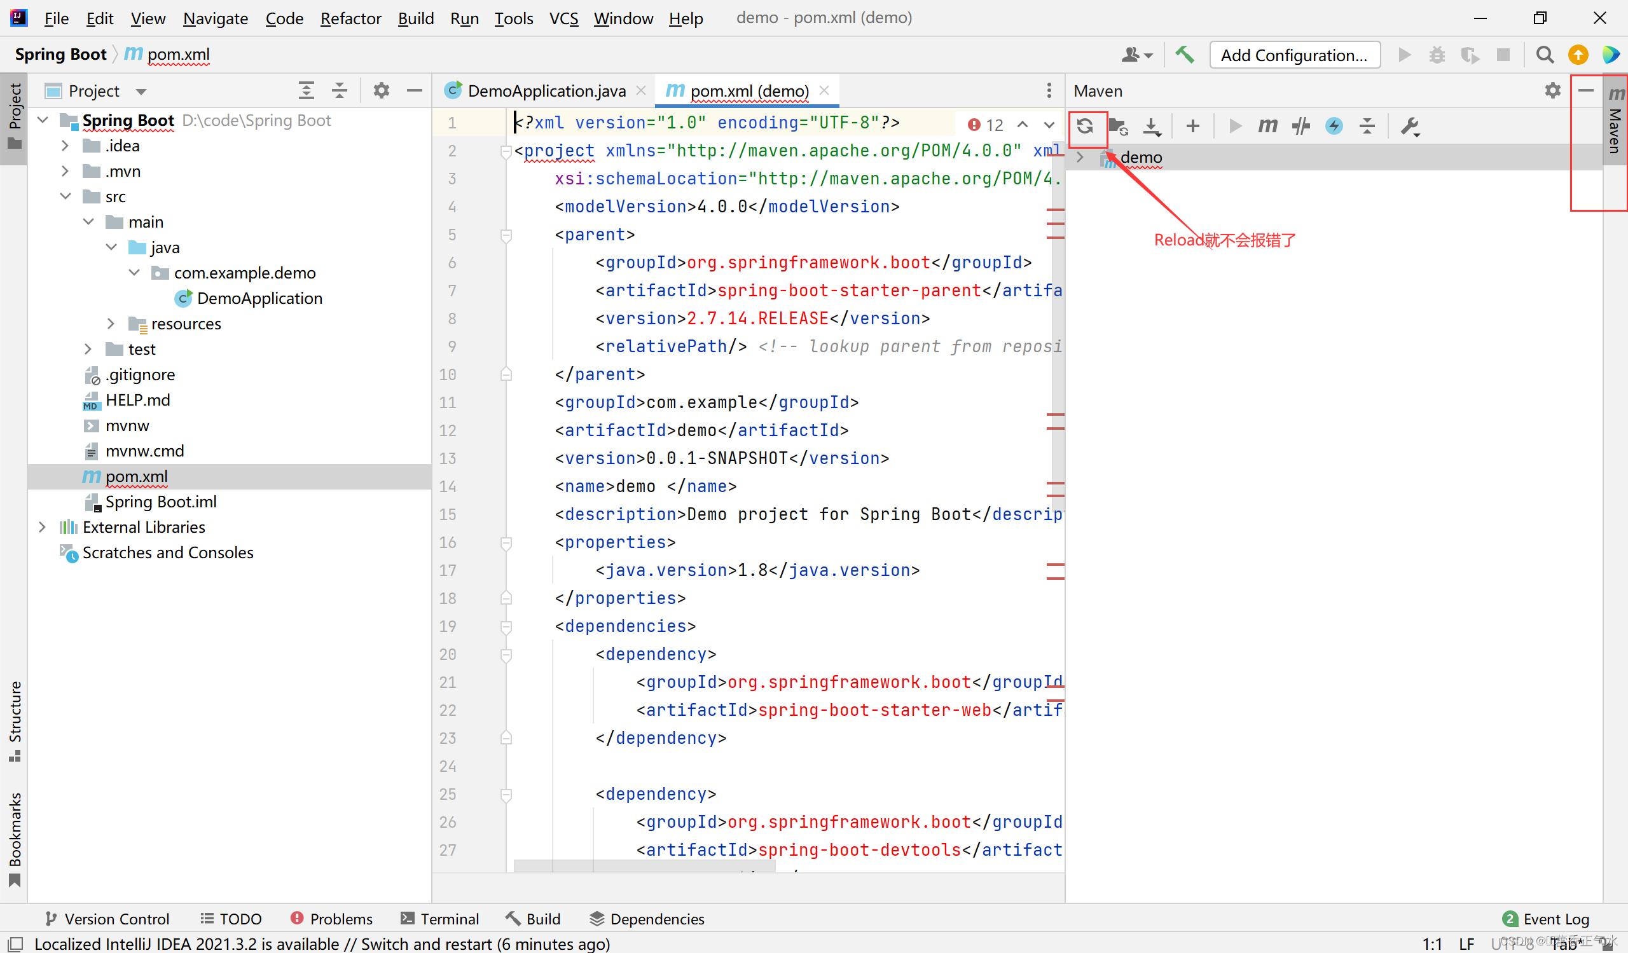Expand the resources folder
This screenshot has width=1628, height=953.
pos(111,324)
